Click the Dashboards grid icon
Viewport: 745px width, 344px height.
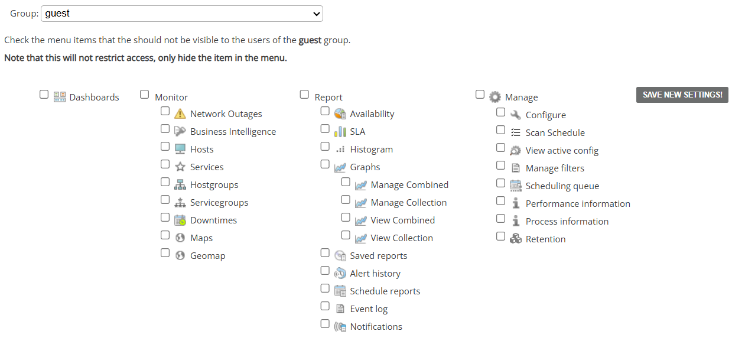tap(60, 97)
